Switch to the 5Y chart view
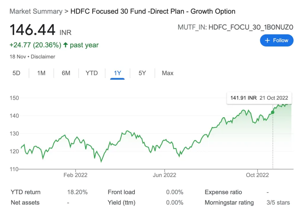 pyautogui.click(x=142, y=73)
